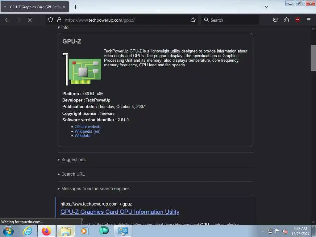Open the Extensions puzzle icon
Viewport: 316px width, 237px height.
(x=286, y=20)
